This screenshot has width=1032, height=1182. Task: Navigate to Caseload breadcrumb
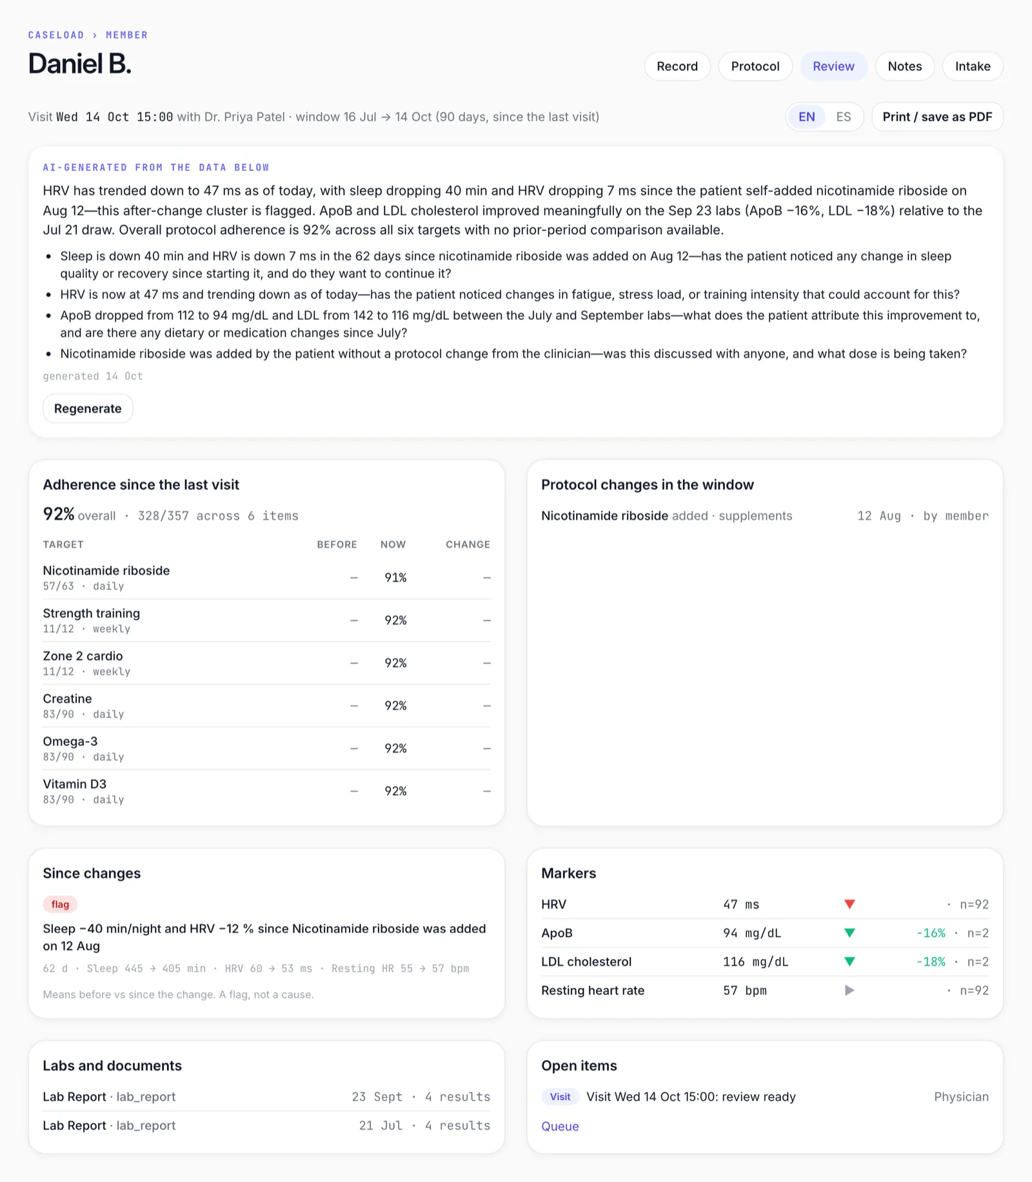click(x=56, y=35)
